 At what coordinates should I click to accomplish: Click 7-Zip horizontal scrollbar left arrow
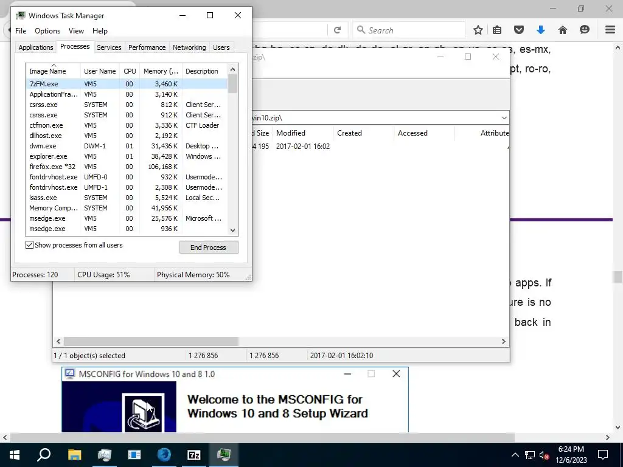tap(58, 342)
